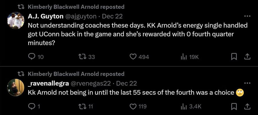Share A.J. Guyton's tweet
Image resolution: width=258 pixels, height=115 pixels.
click(x=246, y=57)
